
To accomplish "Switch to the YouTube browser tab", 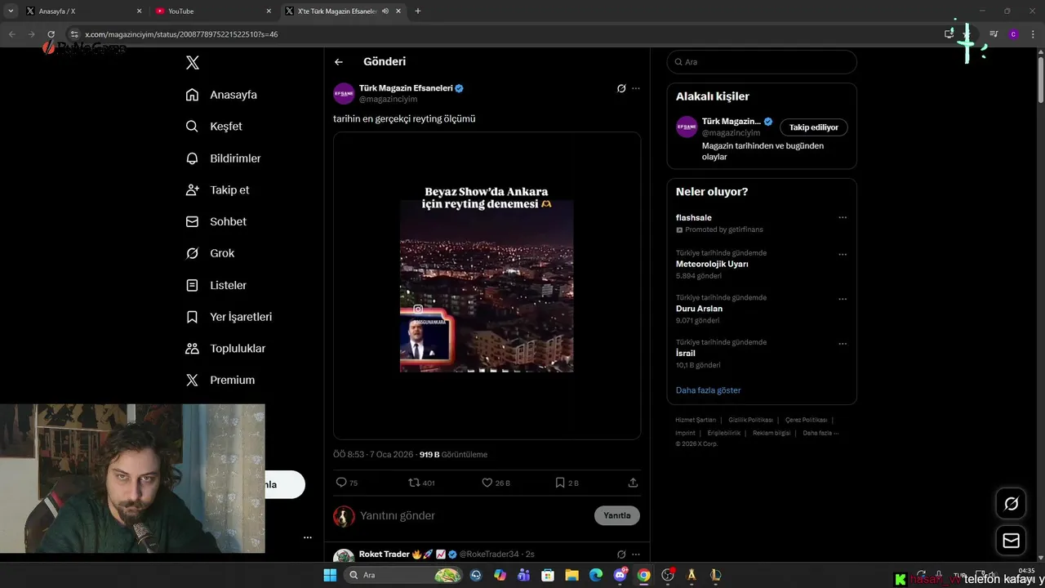I will coord(214,11).
